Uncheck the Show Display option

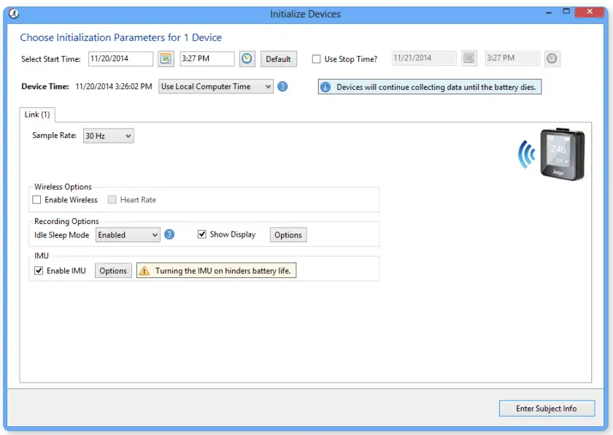point(201,234)
